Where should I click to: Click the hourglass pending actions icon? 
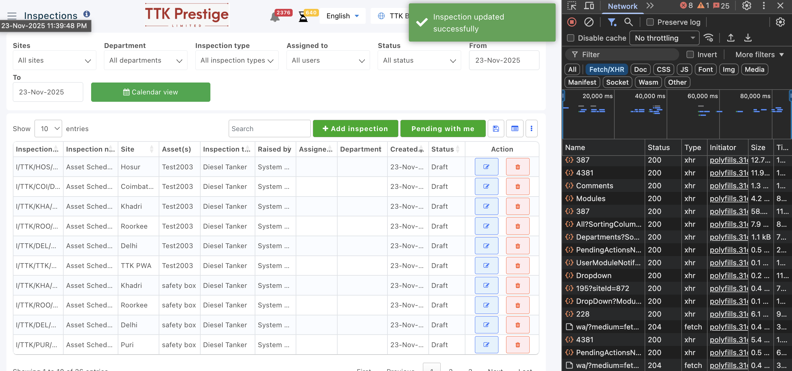click(x=303, y=17)
